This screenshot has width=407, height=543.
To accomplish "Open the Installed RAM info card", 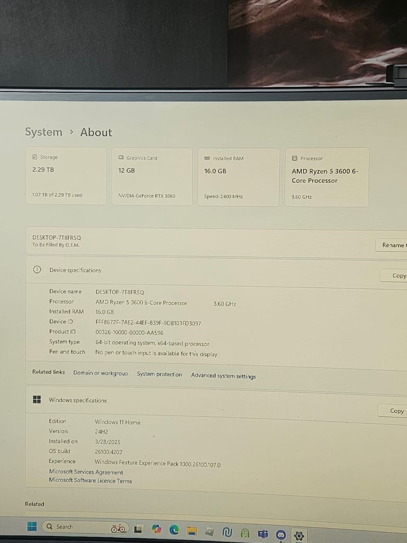I will pyautogui.click(x=238, y=177).
